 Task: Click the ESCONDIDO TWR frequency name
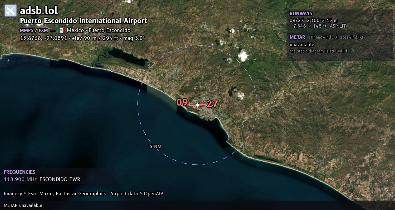click(x=60, y=180)
